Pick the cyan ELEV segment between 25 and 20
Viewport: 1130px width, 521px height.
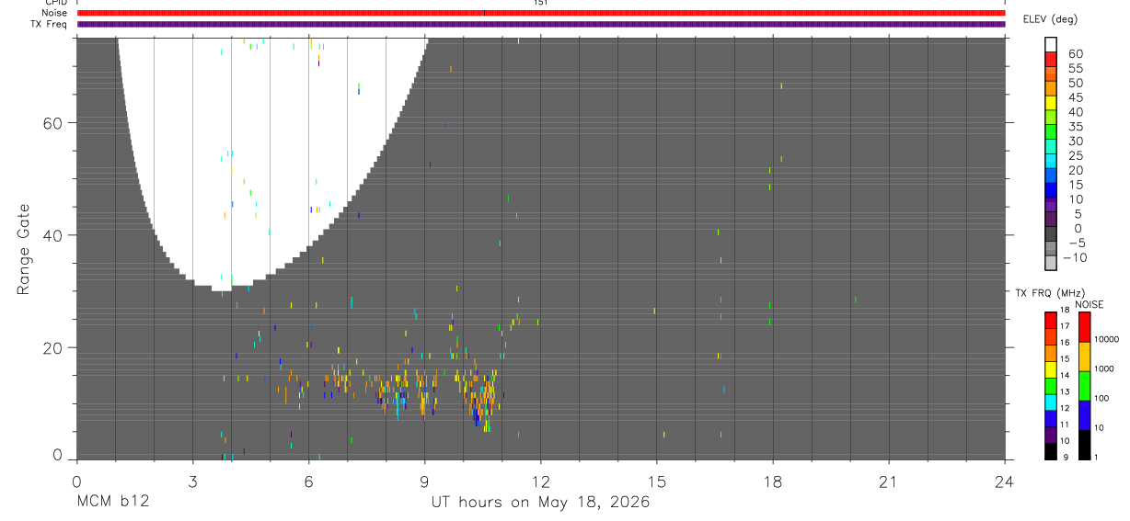(x=1051, y=161)
